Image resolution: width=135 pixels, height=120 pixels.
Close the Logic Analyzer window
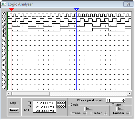pos(128,4)
